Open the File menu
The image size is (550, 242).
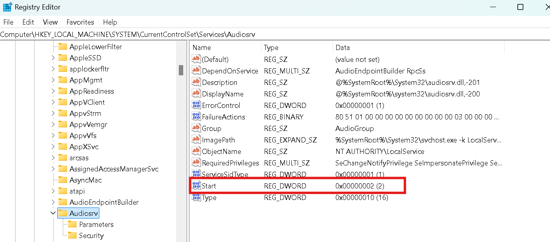point(8,22)
